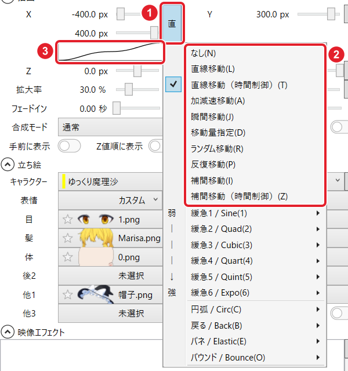Image resolution: width=348 pixels, height=371 pixels.
Task: Click the Y position slider
Action: tap(318, 14)
